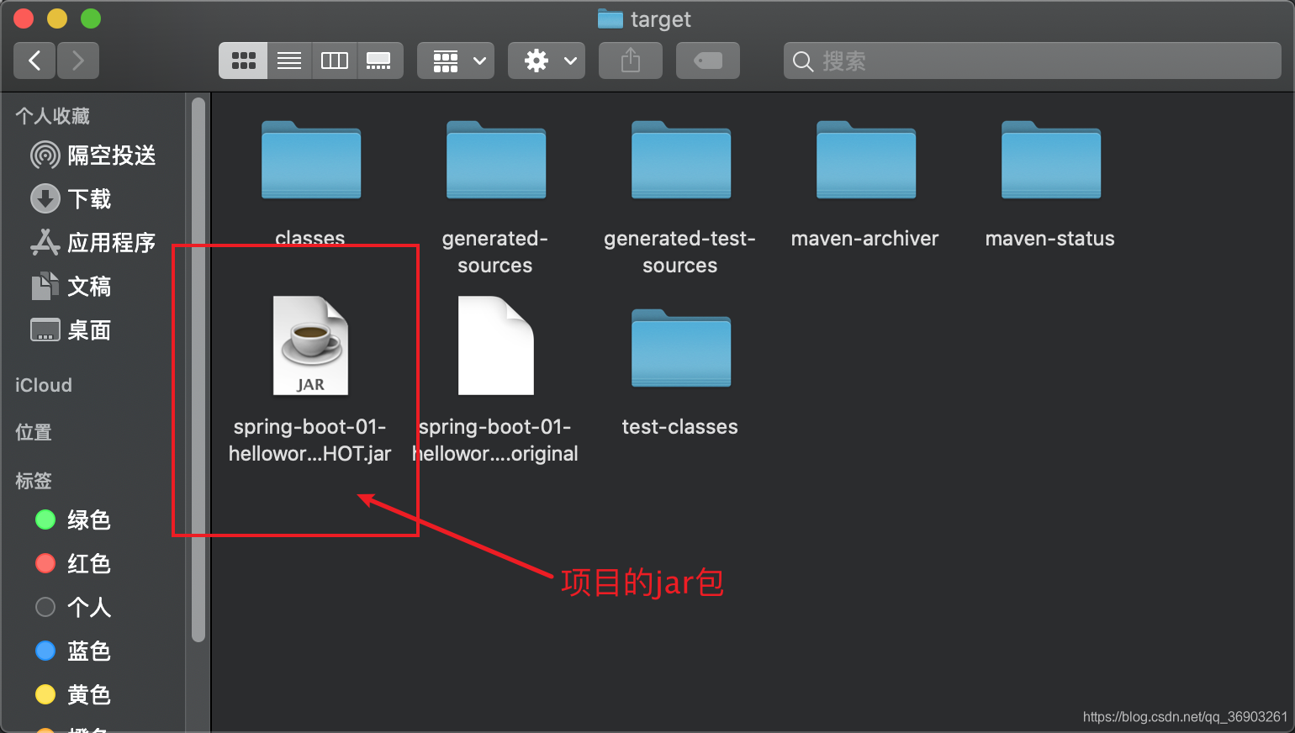Select the 绿色 green tag
Image resolution: width=1295 pixels, height=733 pixels.
pos(72,520)
